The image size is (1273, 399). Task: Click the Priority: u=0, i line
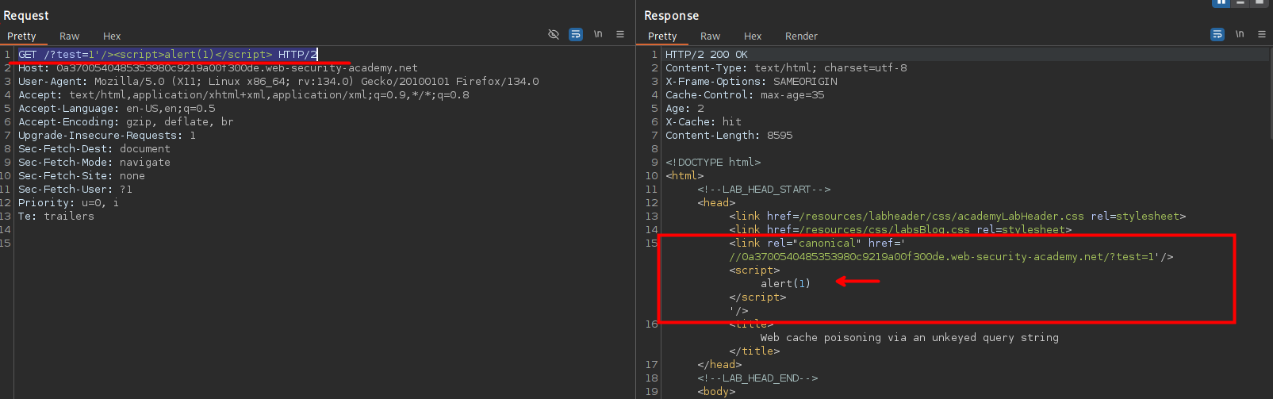coord(69,203)
